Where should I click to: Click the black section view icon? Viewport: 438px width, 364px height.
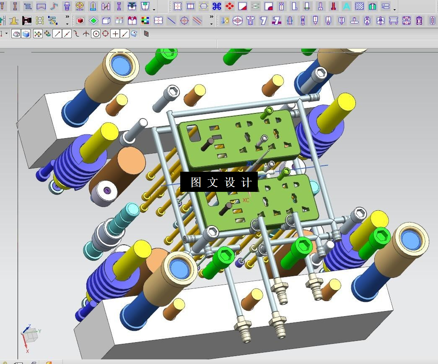click(x=27, y=21)
